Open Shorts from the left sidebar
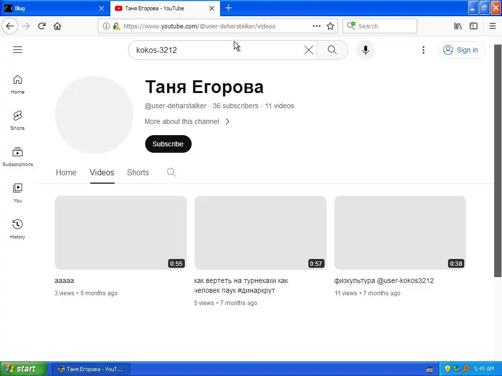The width and height of the screenshot is (502, 376). click(x=18, y=120)
